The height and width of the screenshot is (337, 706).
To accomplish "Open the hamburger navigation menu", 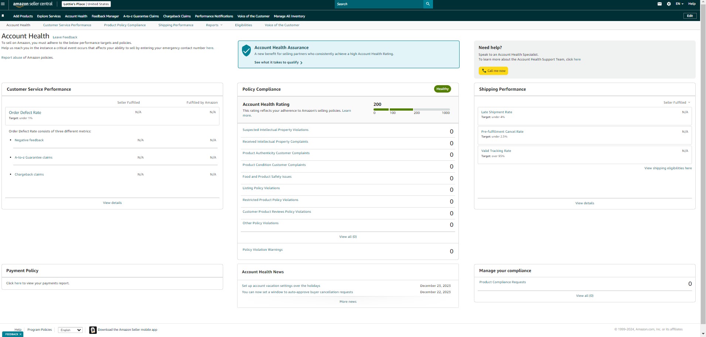I will tap(3, 4).
